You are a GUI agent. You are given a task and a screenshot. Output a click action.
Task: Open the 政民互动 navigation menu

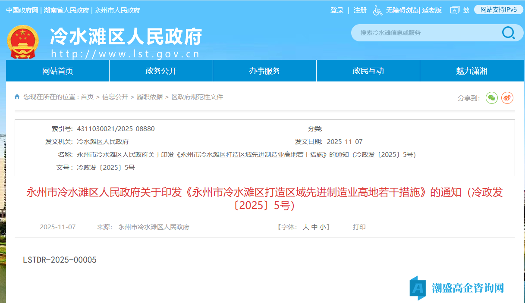click(368, 71)
